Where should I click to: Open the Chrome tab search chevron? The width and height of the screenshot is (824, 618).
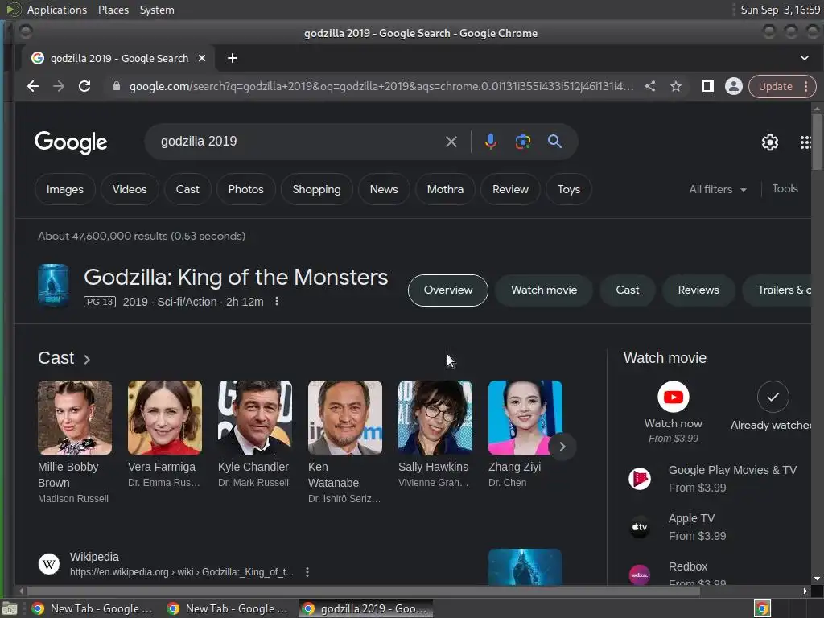point(805,58)
